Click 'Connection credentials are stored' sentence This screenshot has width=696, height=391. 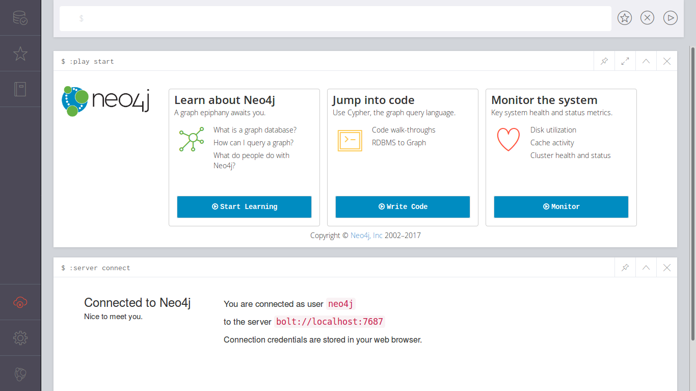323,340
